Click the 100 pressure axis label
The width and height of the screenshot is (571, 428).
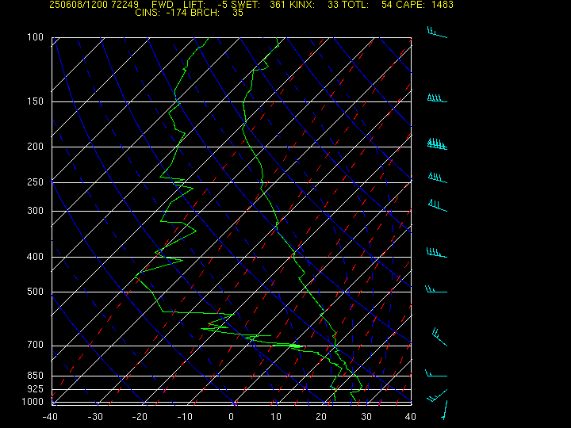[x=36, y=37]
